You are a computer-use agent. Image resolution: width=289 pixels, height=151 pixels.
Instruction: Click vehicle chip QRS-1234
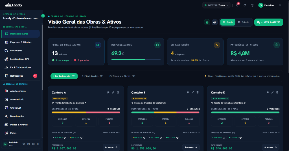point(76,138)
